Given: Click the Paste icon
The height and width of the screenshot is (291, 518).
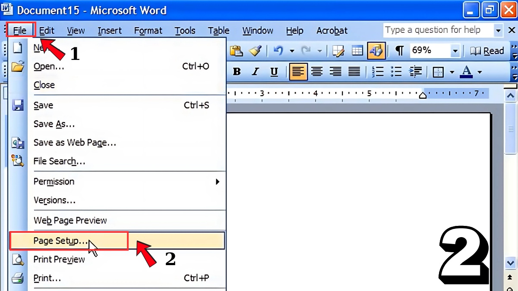Looking at the screenshot, I should point(236,50).
